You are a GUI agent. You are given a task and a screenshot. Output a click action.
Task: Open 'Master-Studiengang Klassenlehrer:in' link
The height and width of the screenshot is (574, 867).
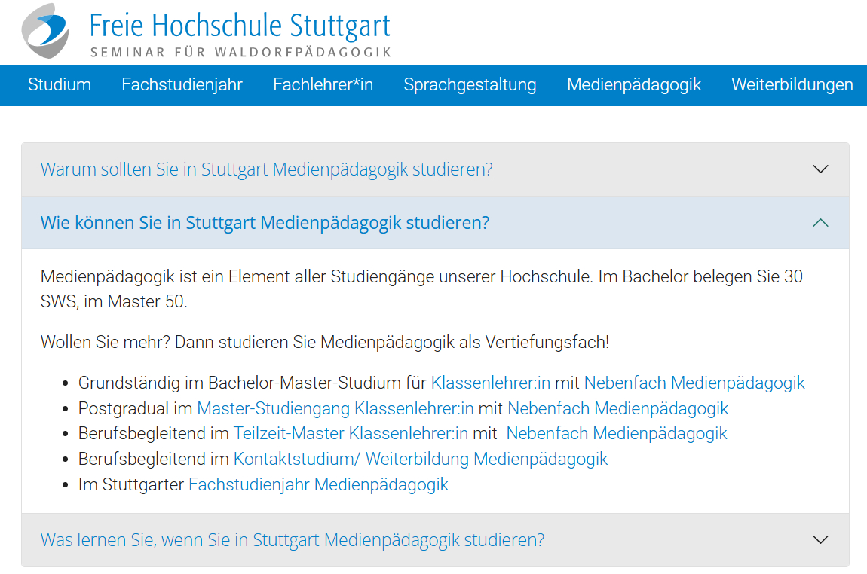335,408
